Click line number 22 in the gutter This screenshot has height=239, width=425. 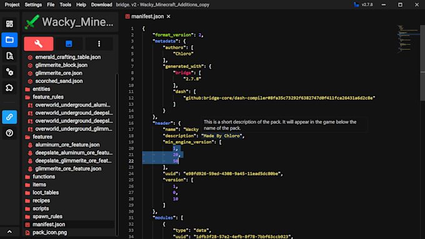[x=131, y=161]
